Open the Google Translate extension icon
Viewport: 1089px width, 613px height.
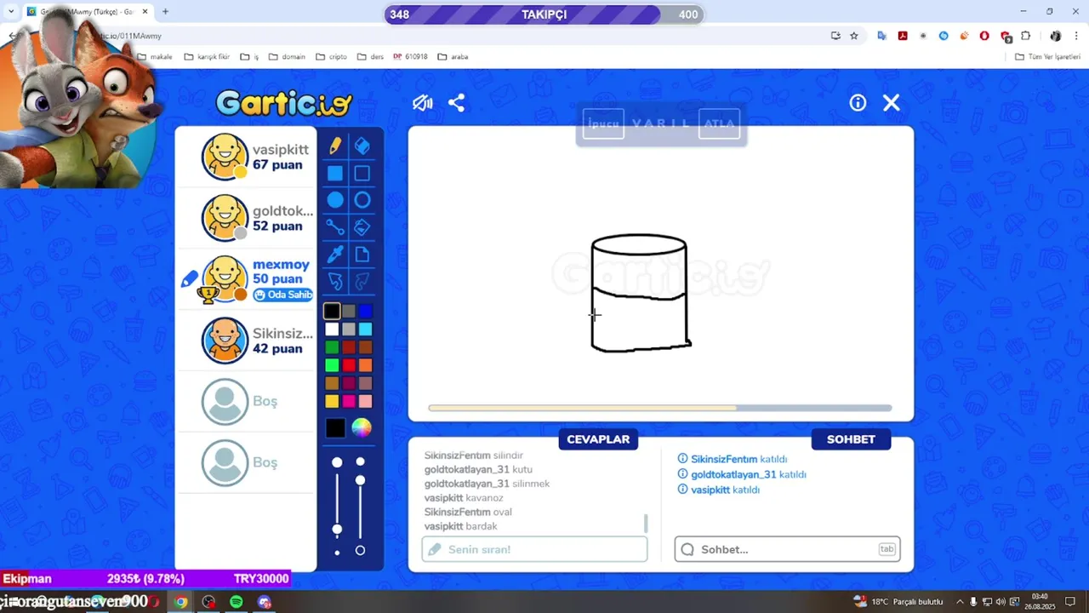881,36
